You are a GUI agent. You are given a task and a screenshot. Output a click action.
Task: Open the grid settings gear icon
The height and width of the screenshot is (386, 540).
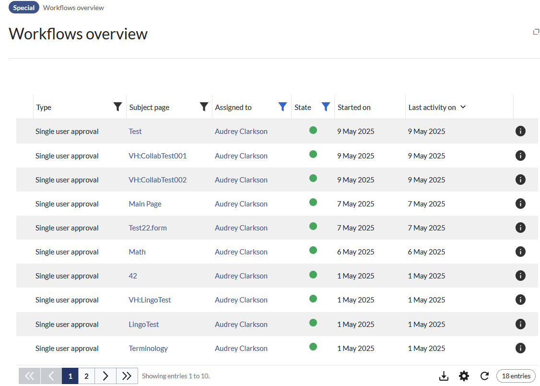click(x=464, y=376)
